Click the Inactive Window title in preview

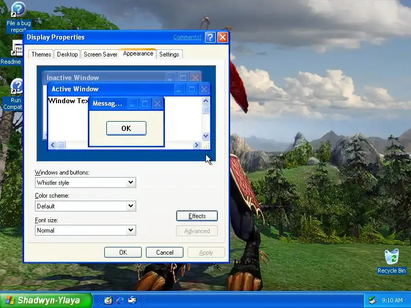[x=73, y=78]
